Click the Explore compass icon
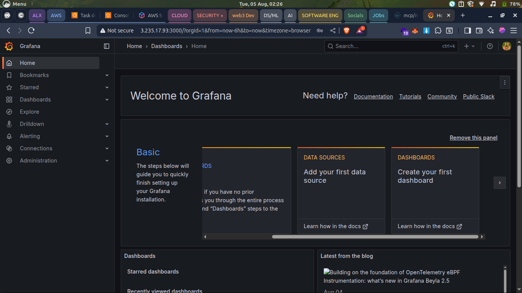 pyautogui.click(x=9, y=112)
